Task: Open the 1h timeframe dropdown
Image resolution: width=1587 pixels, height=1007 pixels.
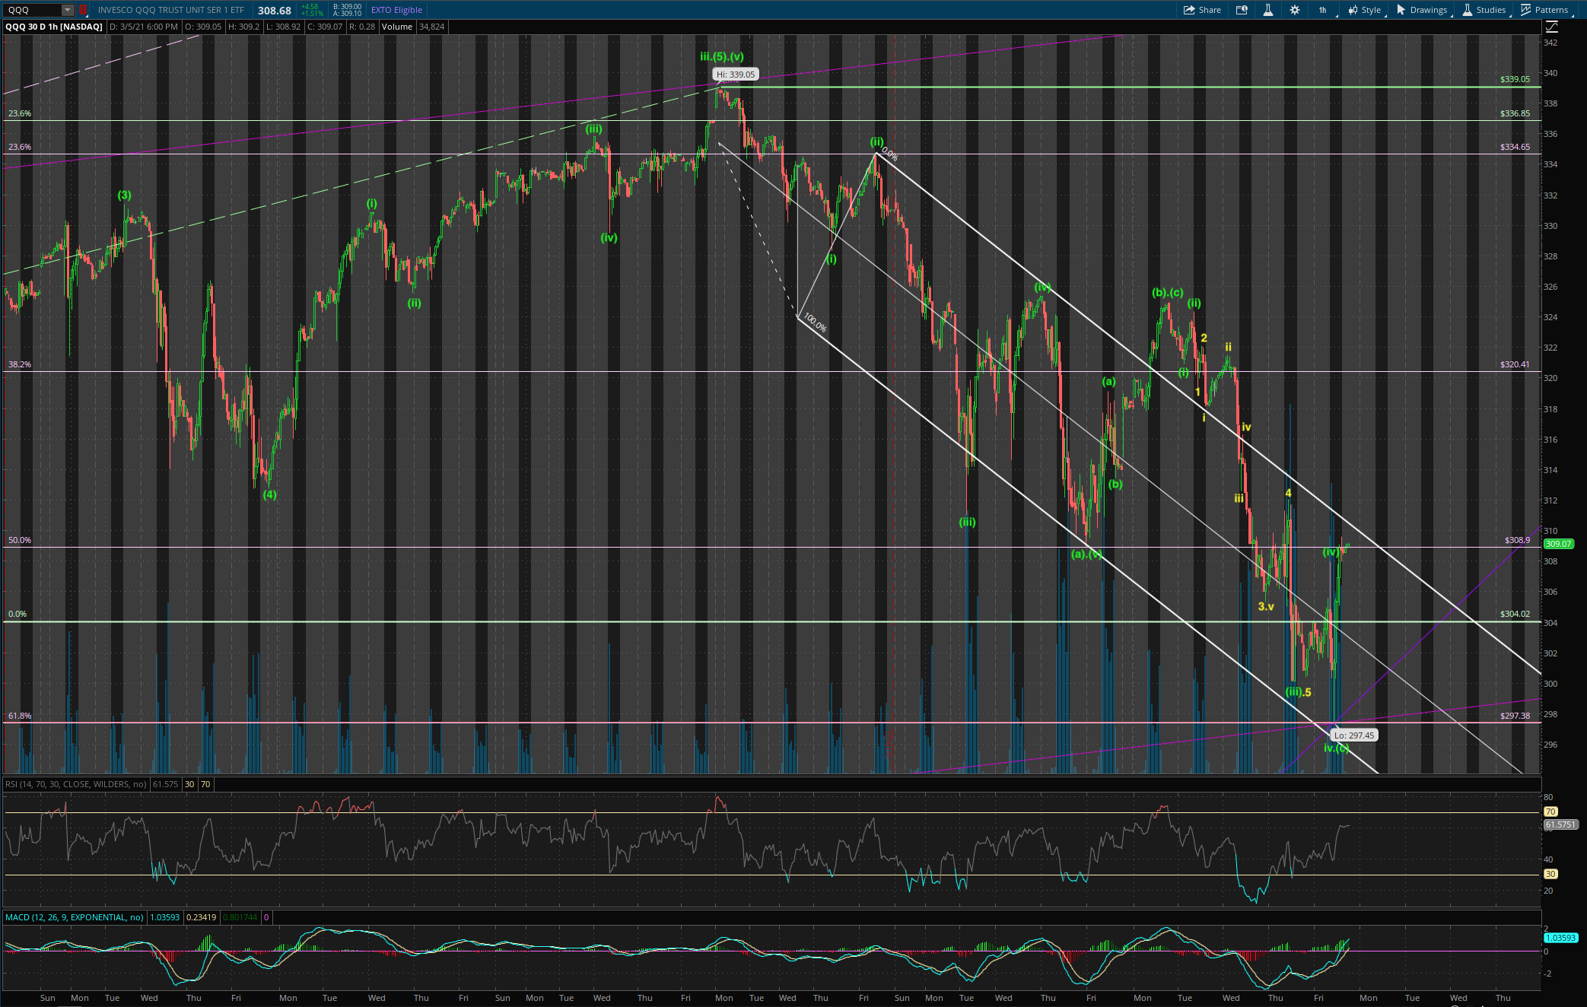Action: 1322,10
